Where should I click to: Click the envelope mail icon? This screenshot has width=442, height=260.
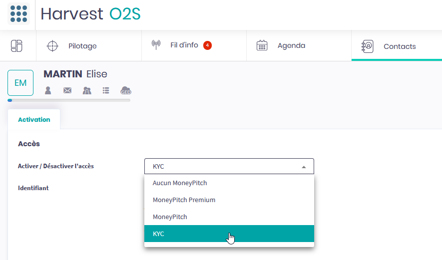click(x=67, y=90)
